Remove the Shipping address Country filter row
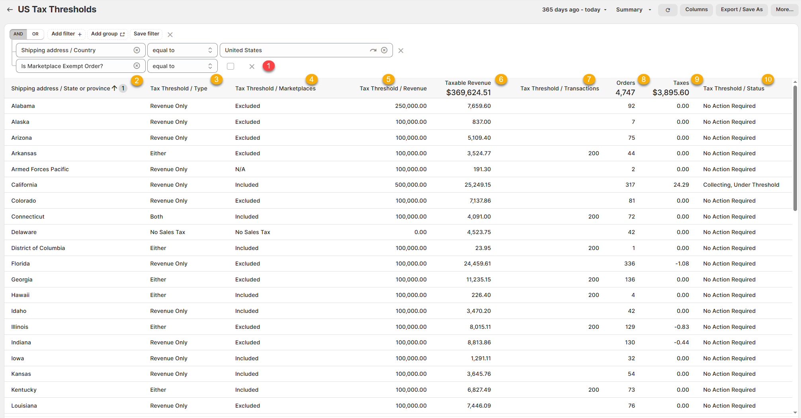The width and height of the screenshot is (801, 418). pyautogui.click(x=401, y=51)
